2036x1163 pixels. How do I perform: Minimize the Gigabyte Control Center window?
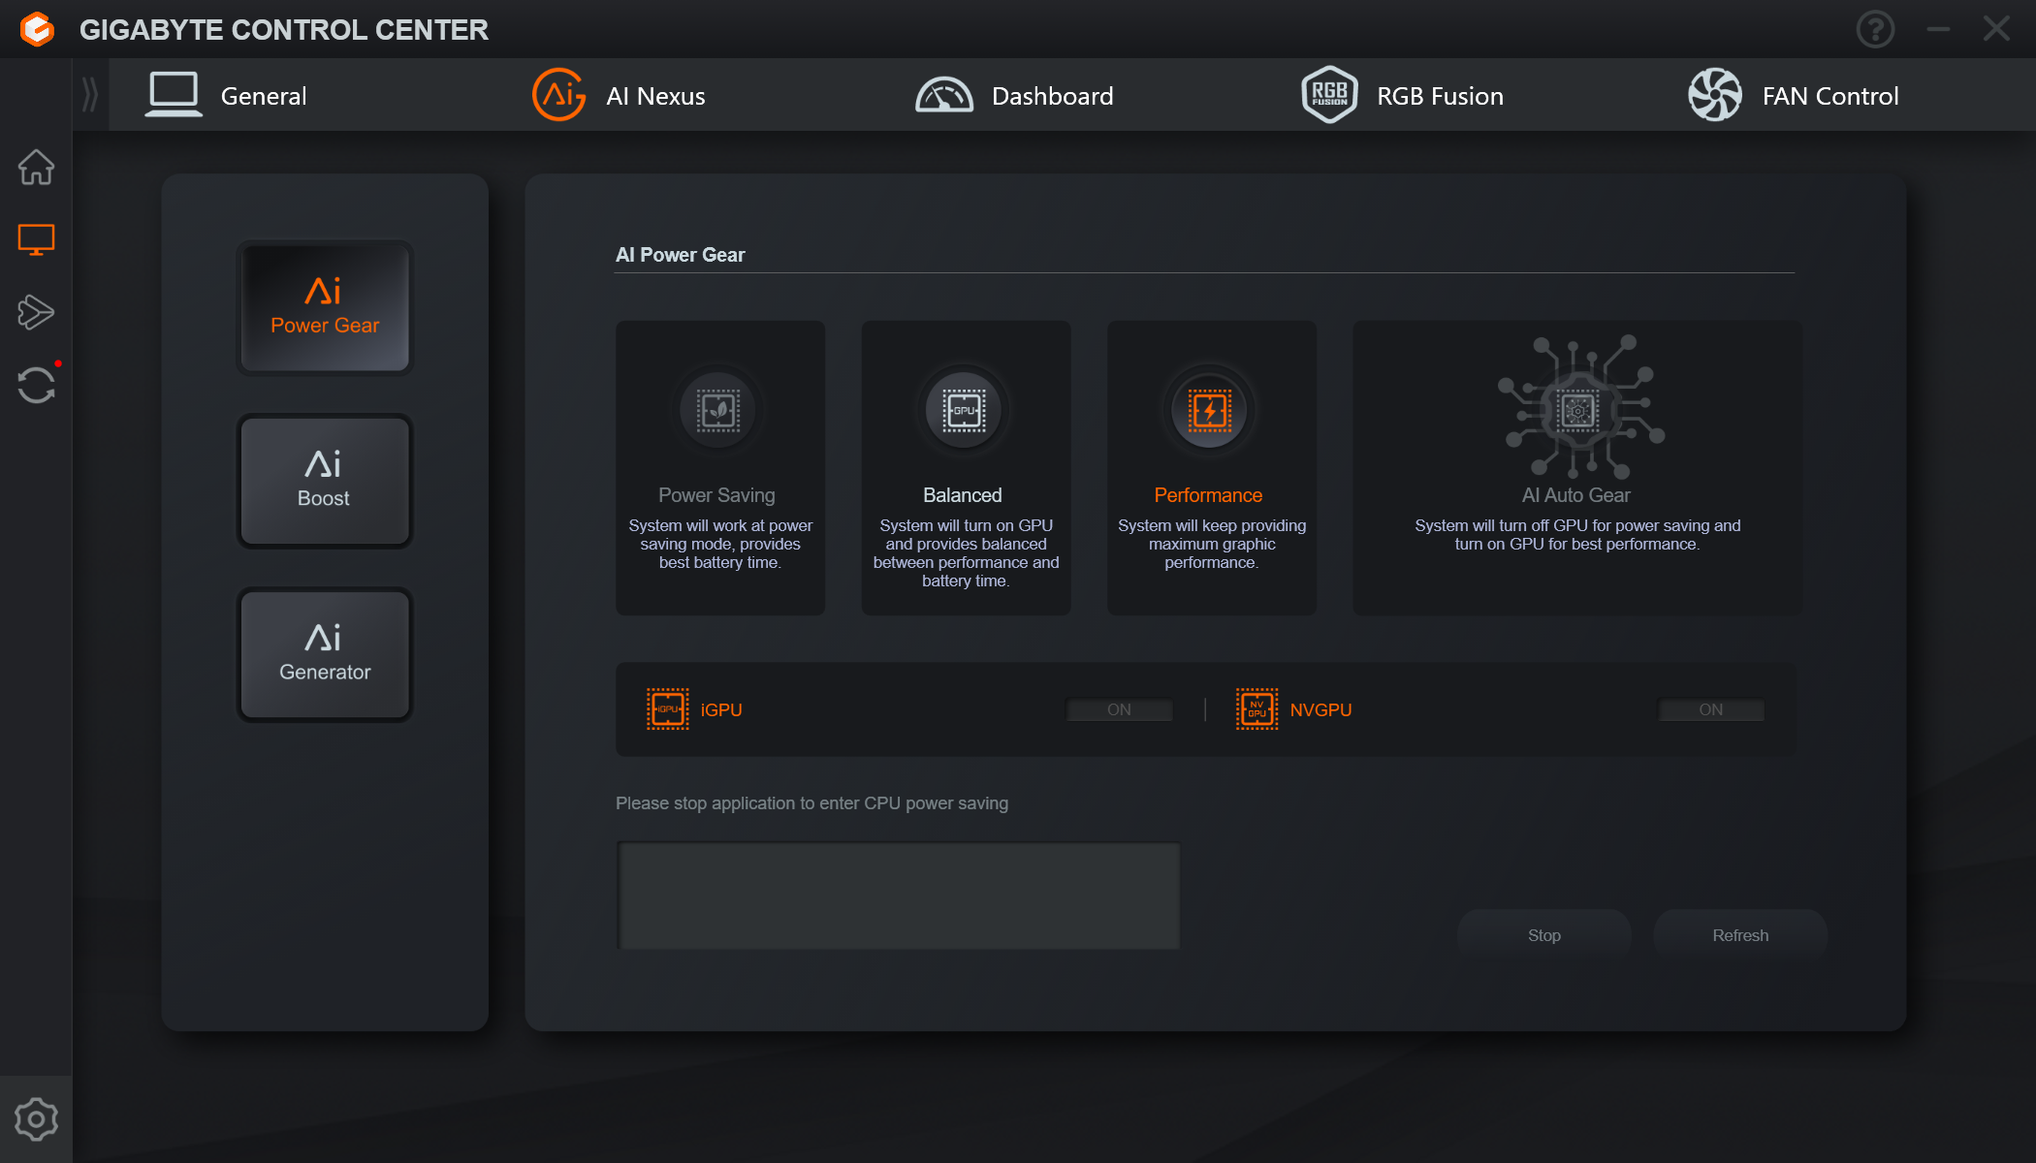point(1937,29)
